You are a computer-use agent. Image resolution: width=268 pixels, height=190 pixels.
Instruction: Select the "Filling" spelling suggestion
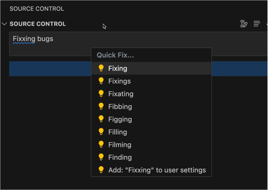coord(118,132)
